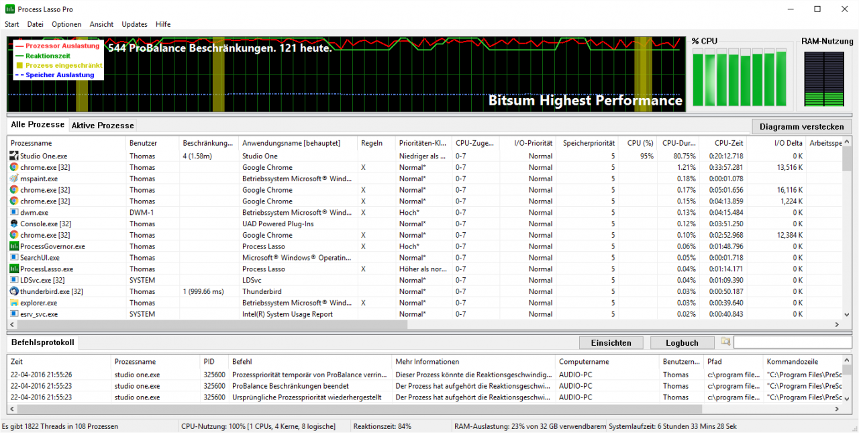This screenshot has height=433, width=859.
Task: Click the dwm.exe process icon
Action: click(14, 212)
